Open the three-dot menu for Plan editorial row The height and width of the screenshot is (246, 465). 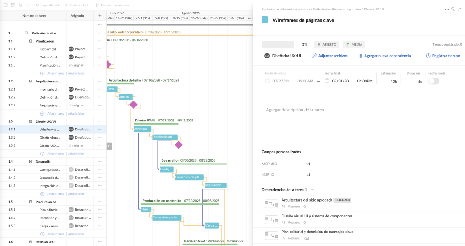tap(99, 210)
